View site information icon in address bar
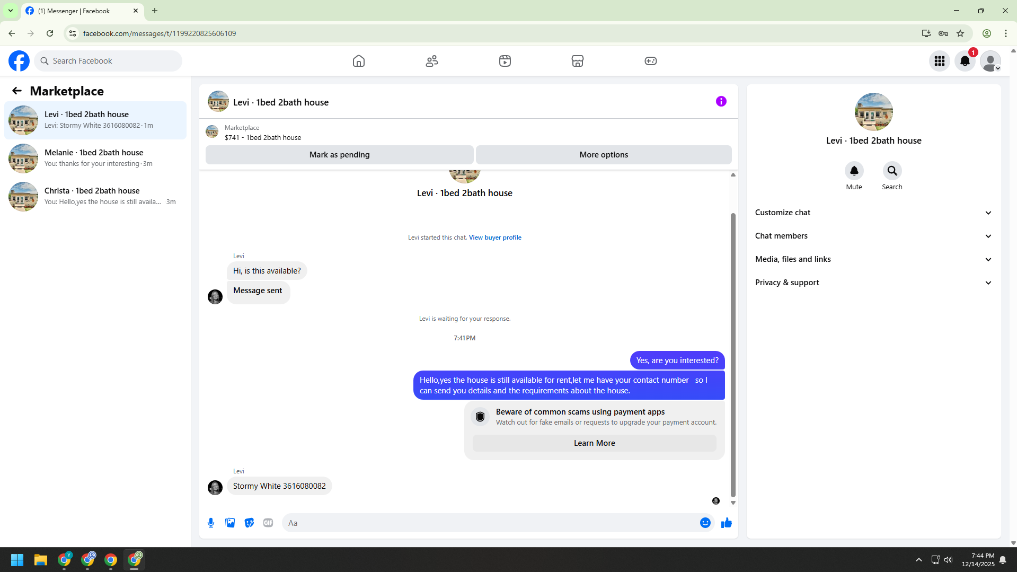The height and width of the screenshot is (572, 1017). pos(73,33)
